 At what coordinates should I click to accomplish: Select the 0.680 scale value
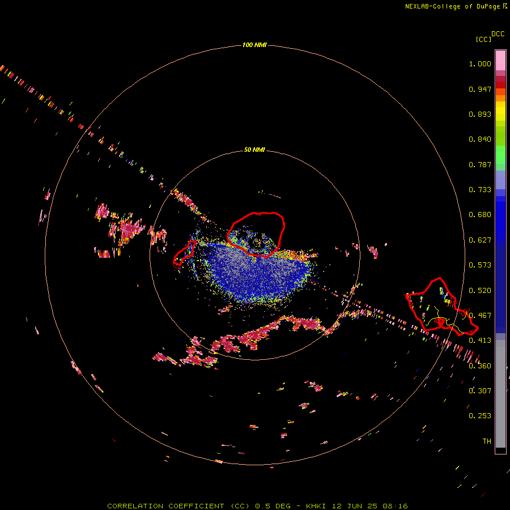(480, 215)
